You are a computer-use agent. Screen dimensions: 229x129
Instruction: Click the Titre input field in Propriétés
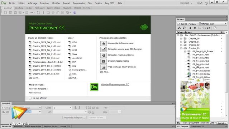(x=117, y=107)
